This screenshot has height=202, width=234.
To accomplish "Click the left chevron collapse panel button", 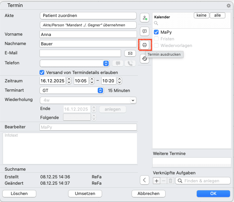I will (x=144, y=180).
